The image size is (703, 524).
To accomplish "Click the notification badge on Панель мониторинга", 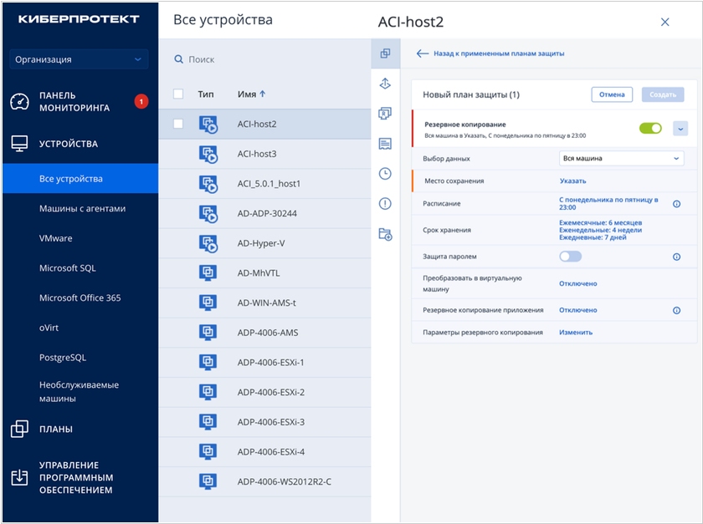I will (141, 102).
